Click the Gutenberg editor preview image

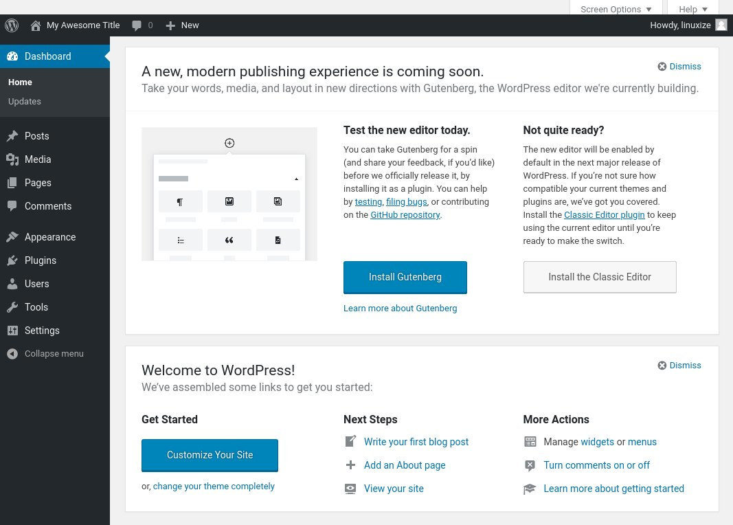point(229,194)
